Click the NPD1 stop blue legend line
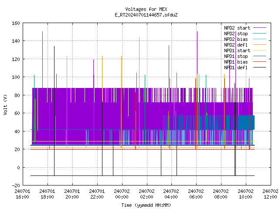Screen dimensions: 279x209 coord(260,56)
